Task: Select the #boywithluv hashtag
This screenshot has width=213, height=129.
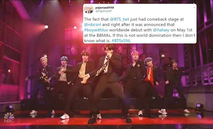Action: (96, 30)
